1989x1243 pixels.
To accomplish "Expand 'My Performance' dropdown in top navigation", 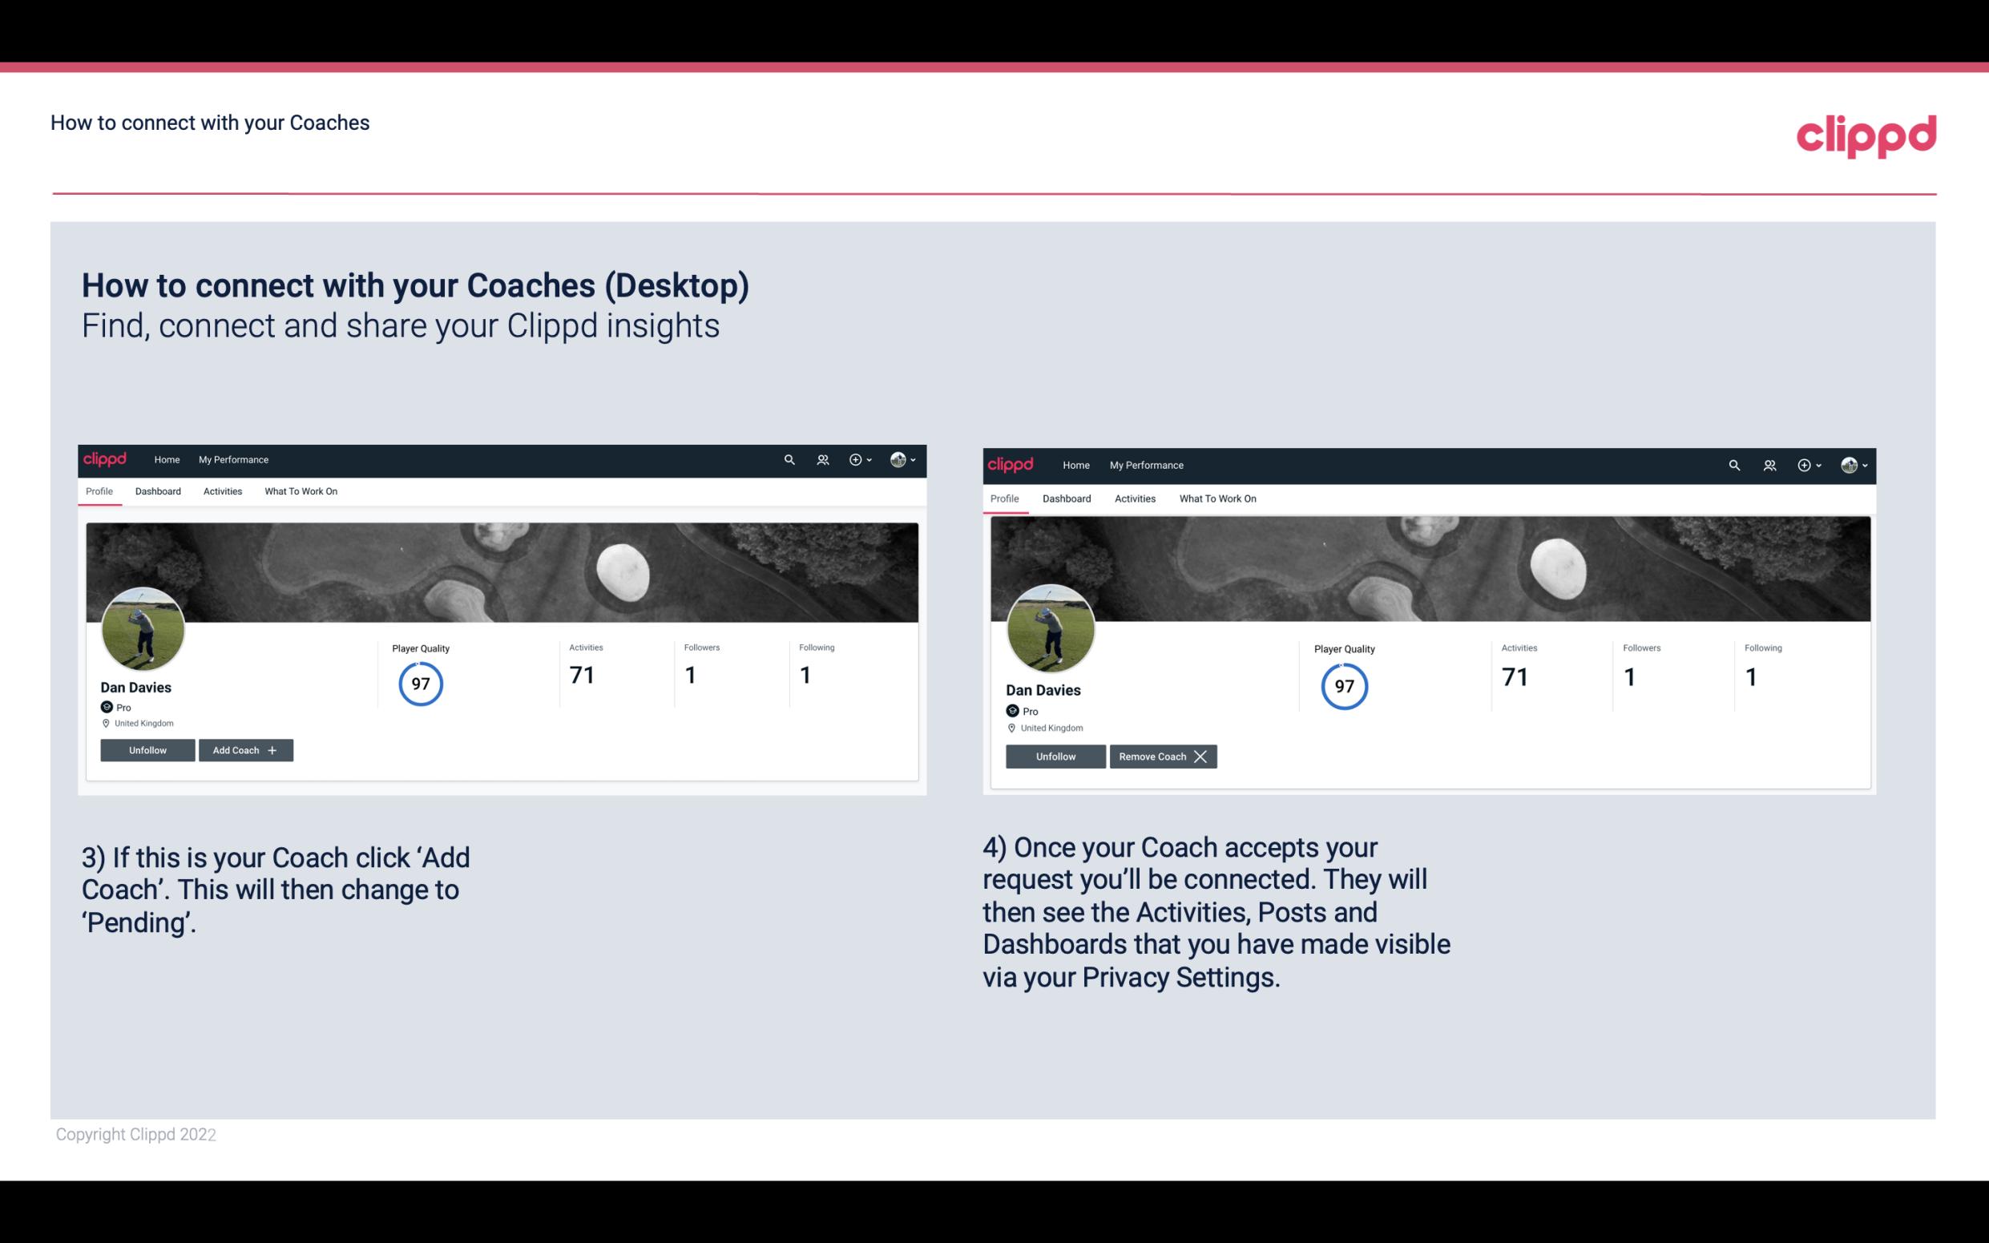I will tap(232, 458).
